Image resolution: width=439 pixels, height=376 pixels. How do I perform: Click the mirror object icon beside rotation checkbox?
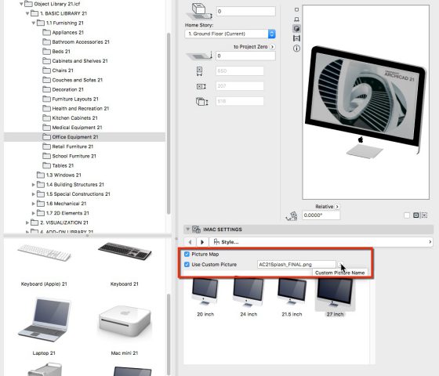(416, 215)
